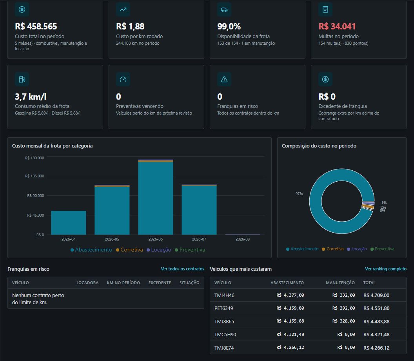This screenshot has width=414, height=361.
Task: Click the 2026-04 bar in monthly chart
Action: tap(68, 223)
